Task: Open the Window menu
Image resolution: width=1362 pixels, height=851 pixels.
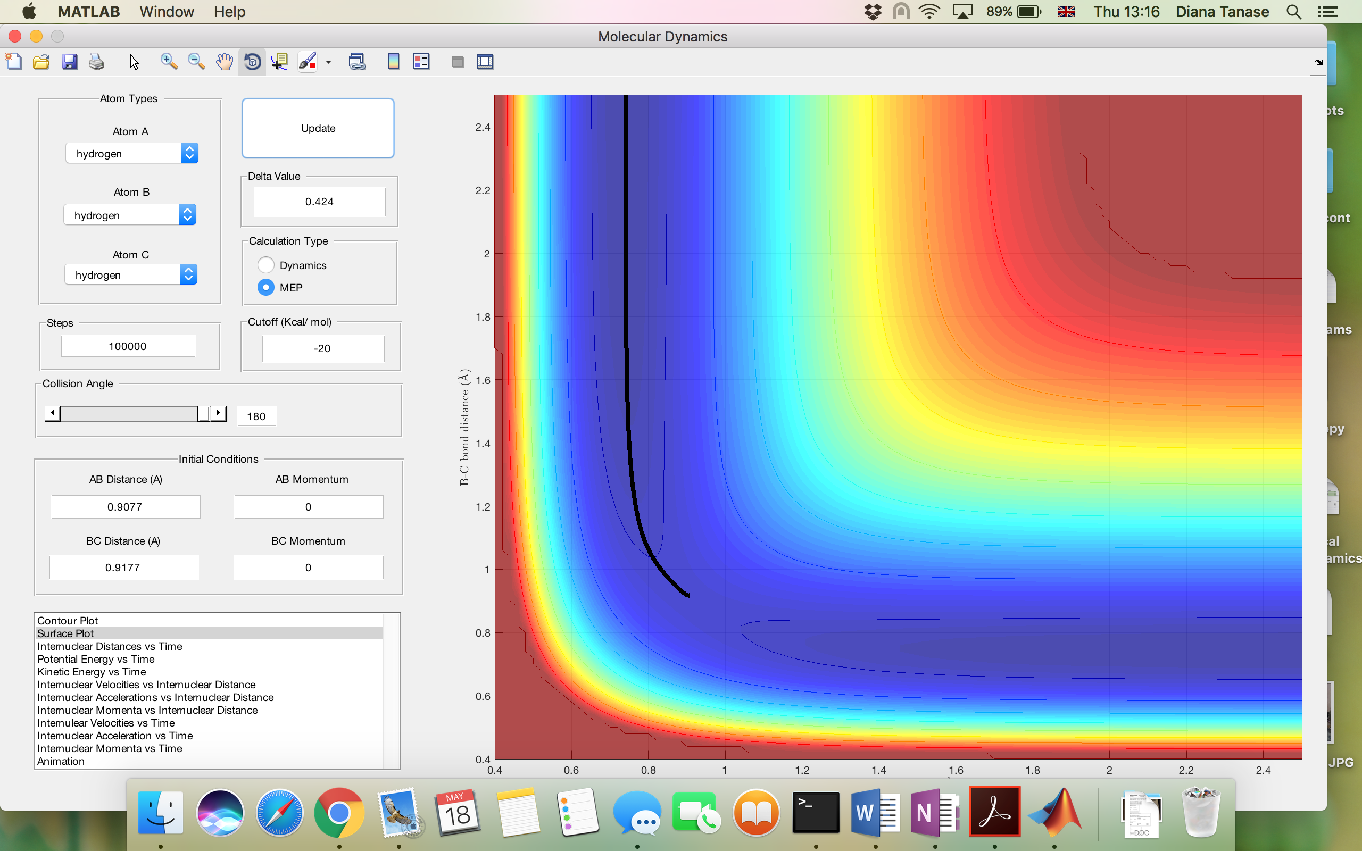Action: click(167, 12)
